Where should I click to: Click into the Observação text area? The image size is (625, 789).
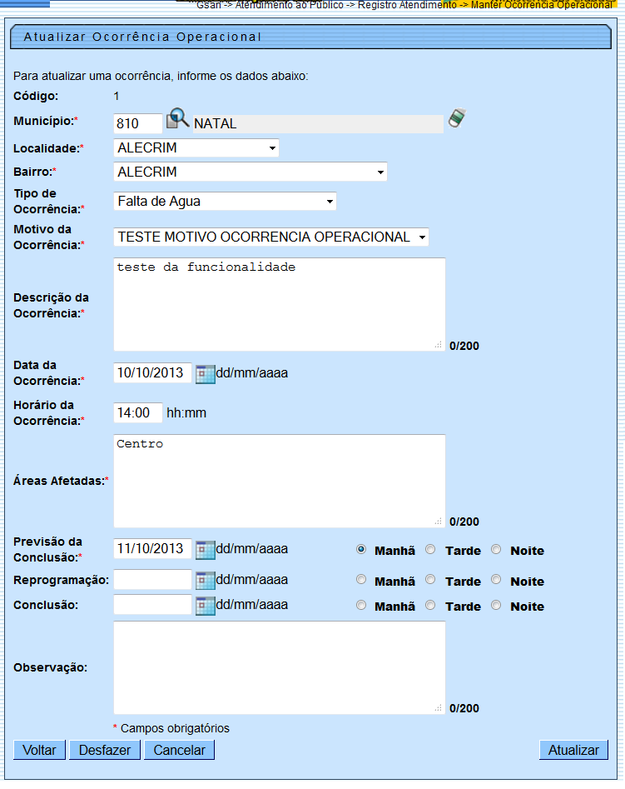[279, 667]
